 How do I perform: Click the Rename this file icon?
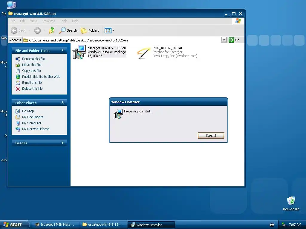(18, 59)
